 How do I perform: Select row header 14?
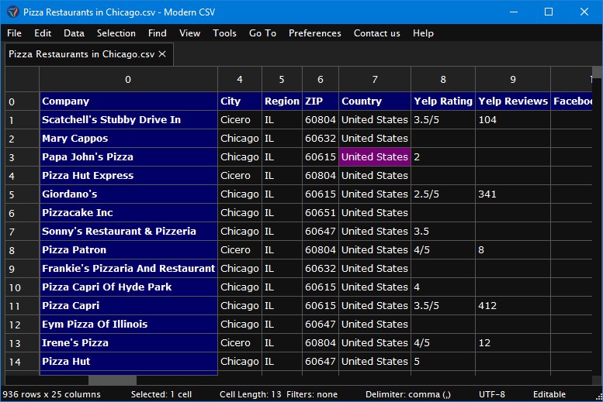tap(22, 362)
